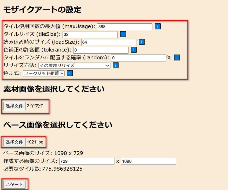Show info icon next to 色差式 dropdown
The height and width of the screenshot is (190, 228).
click(x=70, y=73)
